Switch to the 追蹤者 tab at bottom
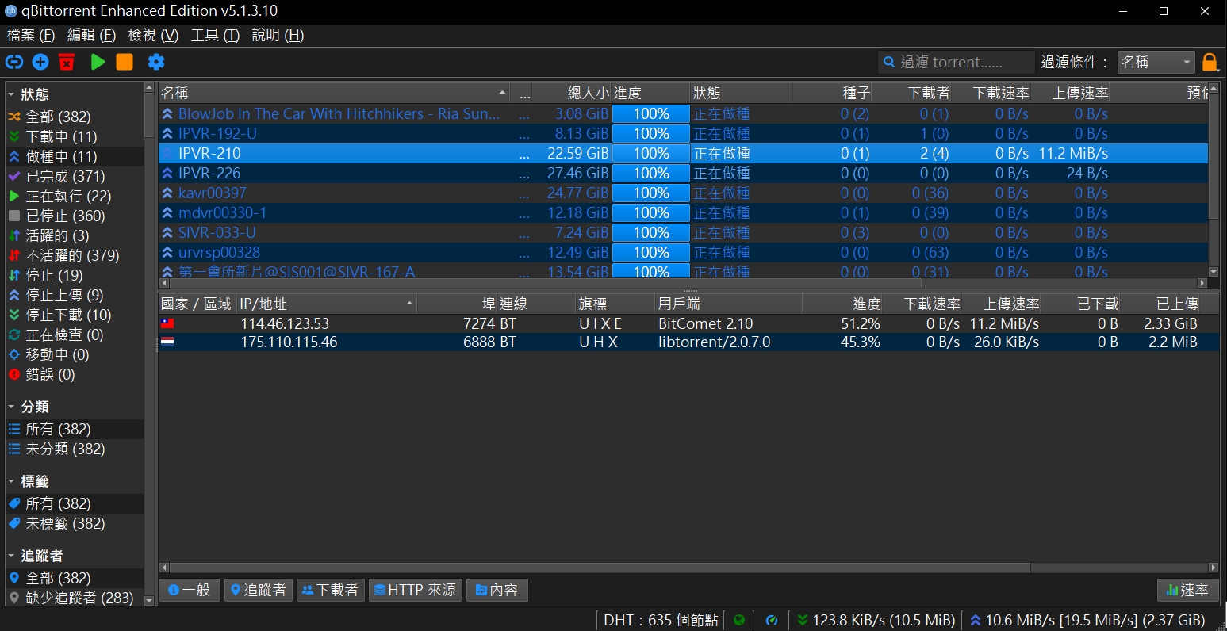 (x=258, y=590)
